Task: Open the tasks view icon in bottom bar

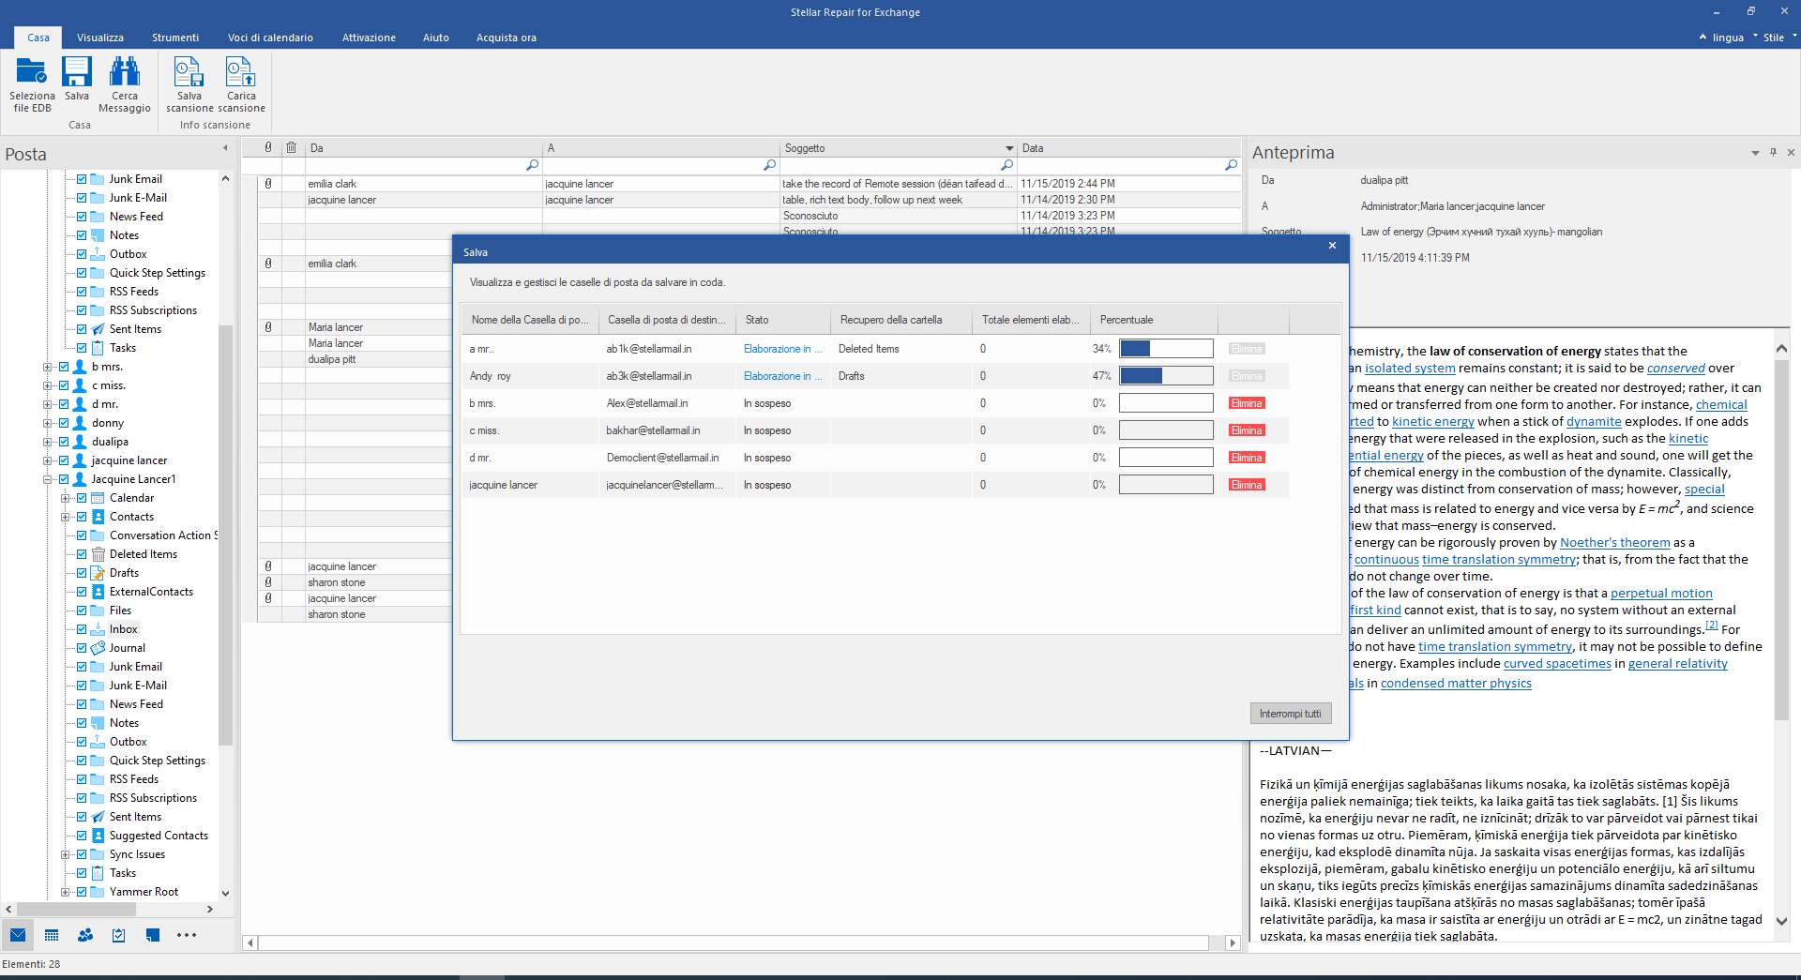Action: pyautogui.click(x=119, y=935)
